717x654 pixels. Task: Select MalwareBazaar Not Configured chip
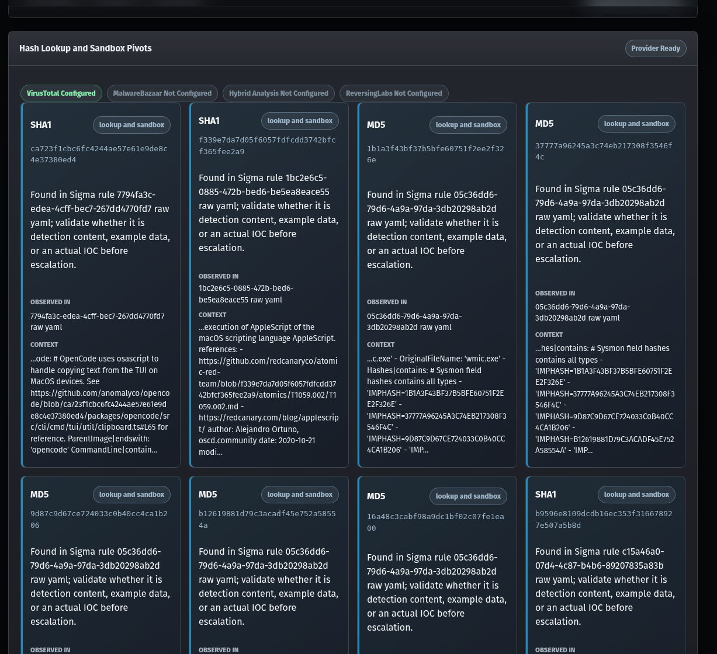pyautogui.click(x=162, y=93)
